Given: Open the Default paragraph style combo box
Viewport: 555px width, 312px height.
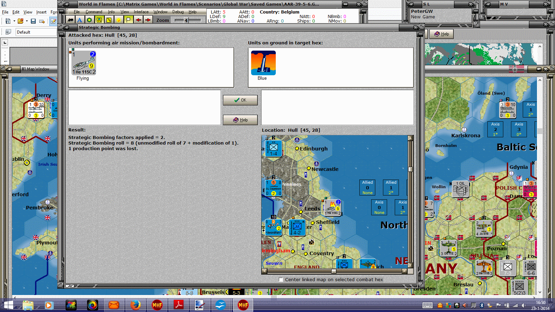Looking at the screenshot, I should pyautogui.click(x=36, y=32).
